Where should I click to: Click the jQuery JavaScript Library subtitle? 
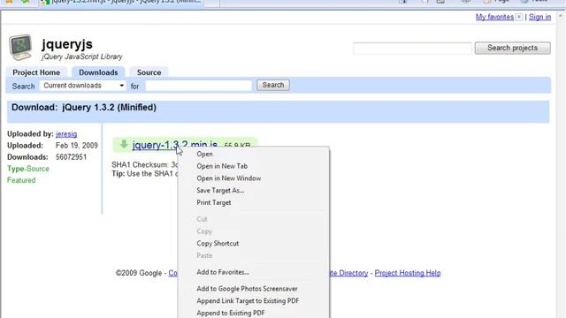pos(82,57)
